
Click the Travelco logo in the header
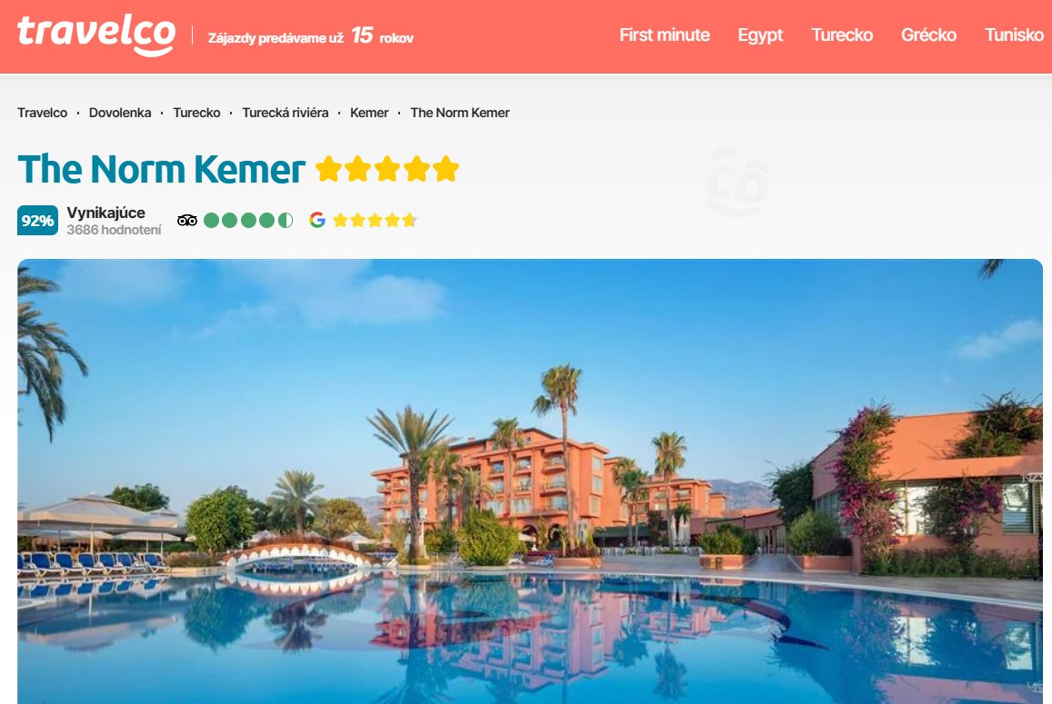point(96,35)
